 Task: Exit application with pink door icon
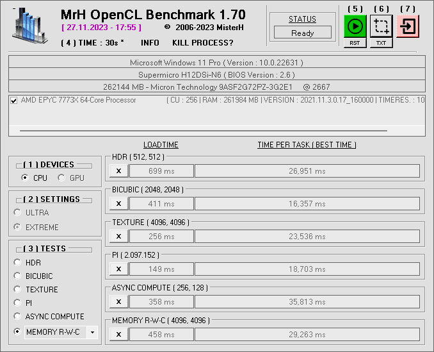(407, 26)
